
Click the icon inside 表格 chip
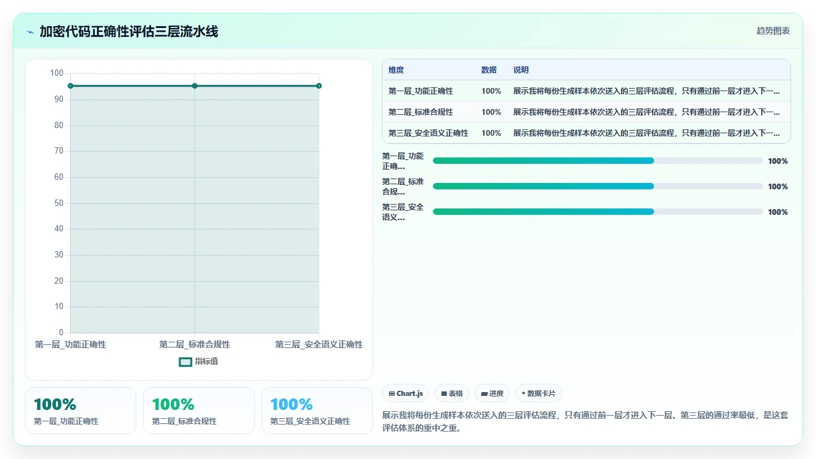click(x=444, y=394)
